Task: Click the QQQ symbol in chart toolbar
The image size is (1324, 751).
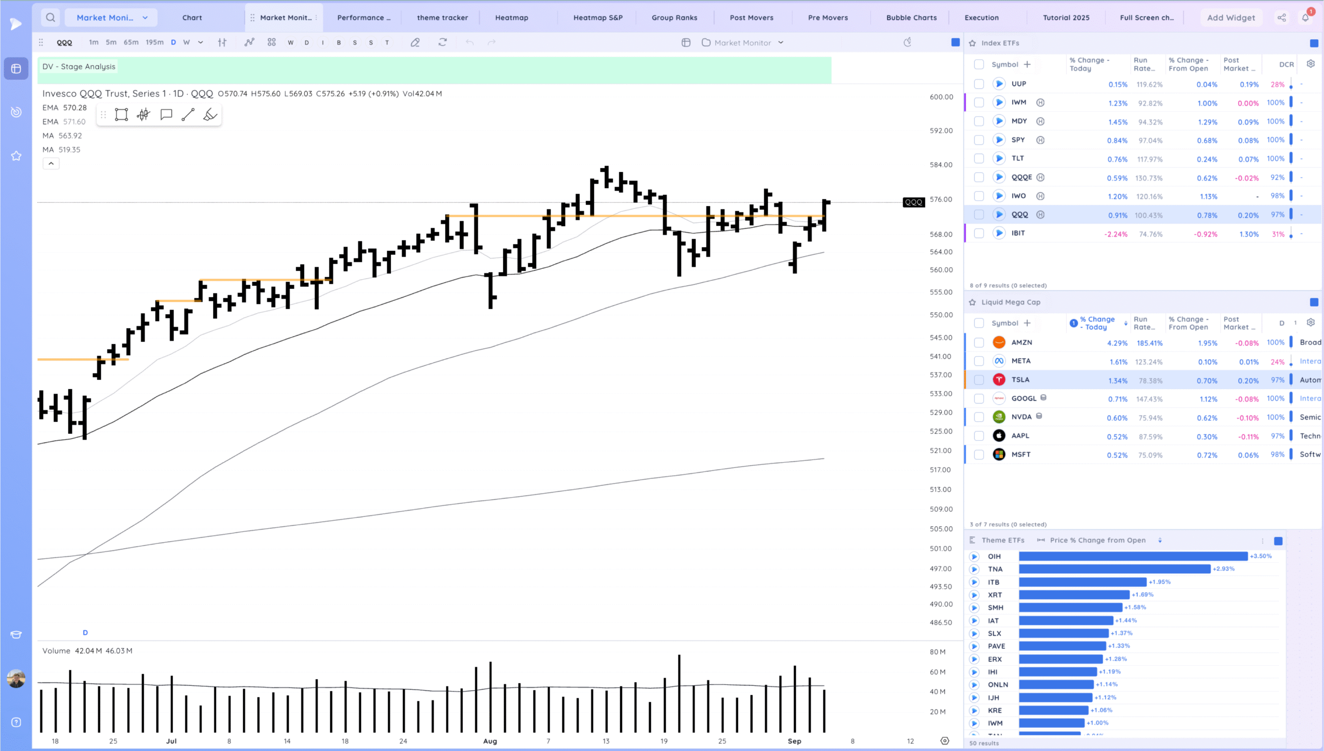Action: click(x=65, y=42)
